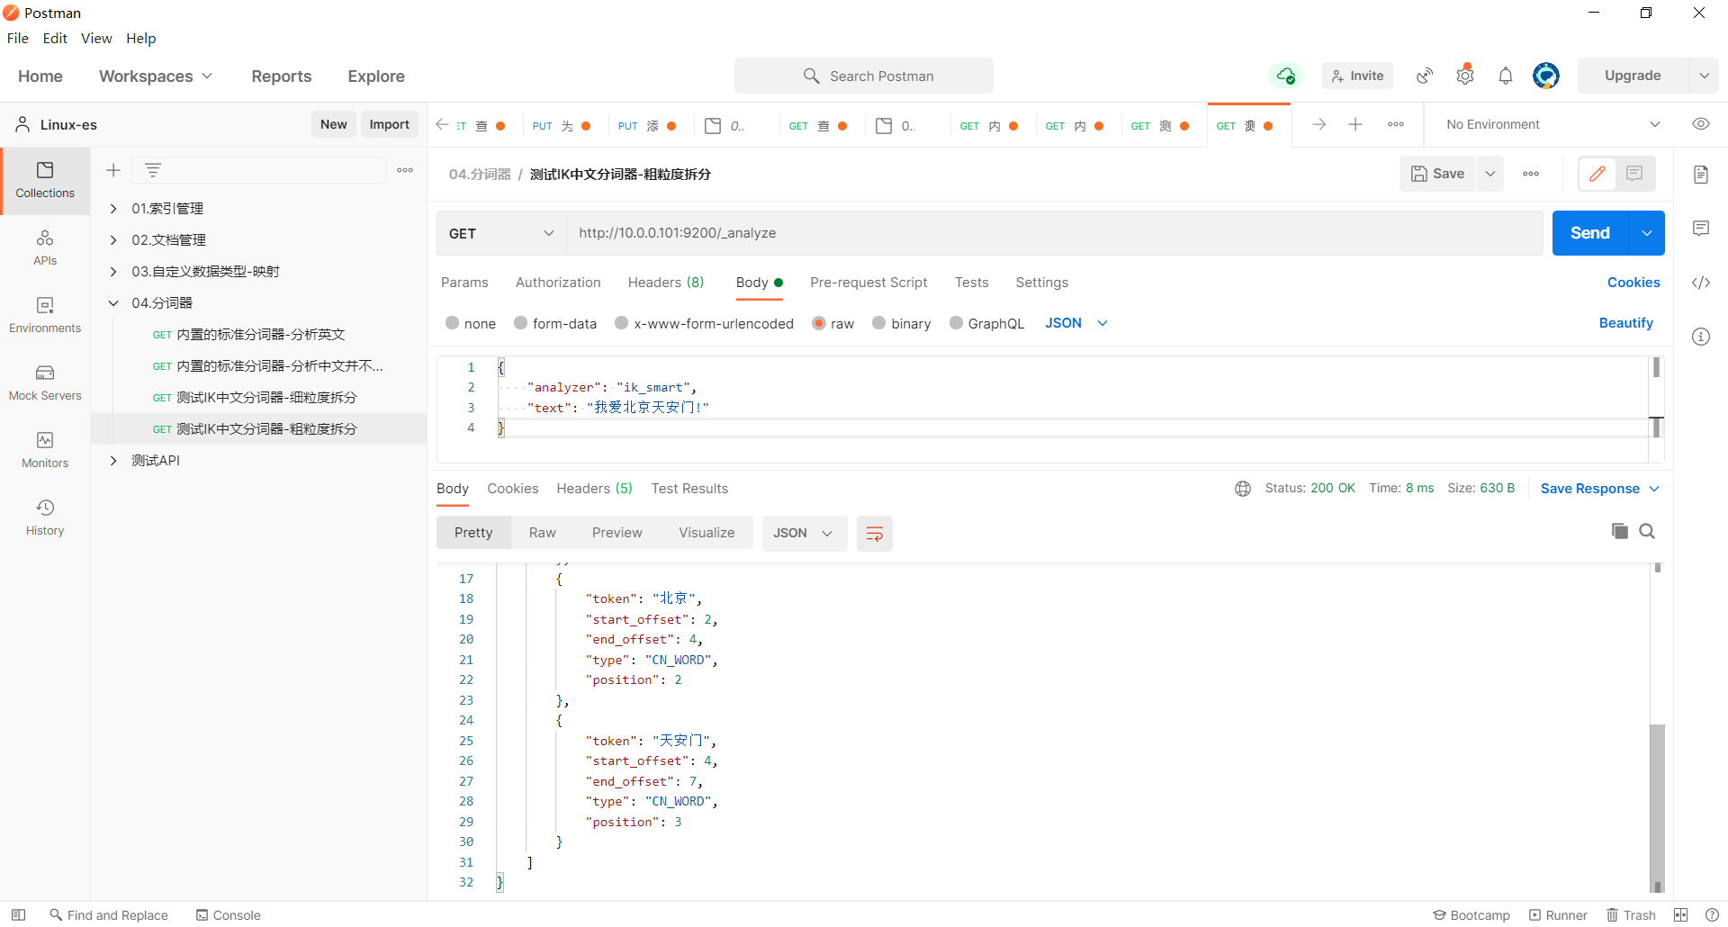Click the cloud sync status icon
The width and height of the screenshot is (1728, 927).
pos(1286,76)
